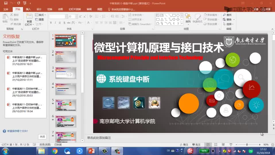Image resolution: width=275 pixels, height=155 pixels.
Task: Open the font name combo box
Action: (x=58, y=16)
